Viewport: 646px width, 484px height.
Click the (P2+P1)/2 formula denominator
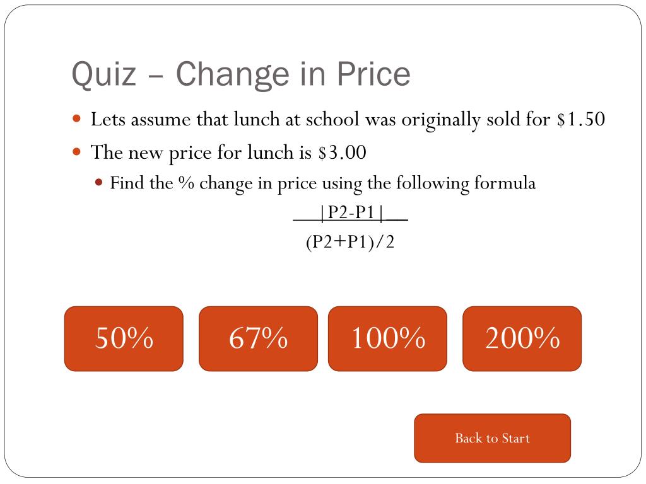click(350, 241)
